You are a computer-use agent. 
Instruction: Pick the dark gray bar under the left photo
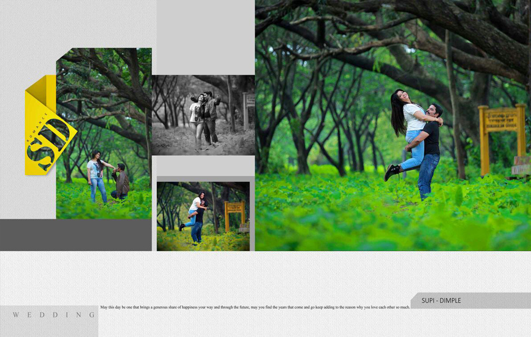pyautogui.click(x=75, y=235)
